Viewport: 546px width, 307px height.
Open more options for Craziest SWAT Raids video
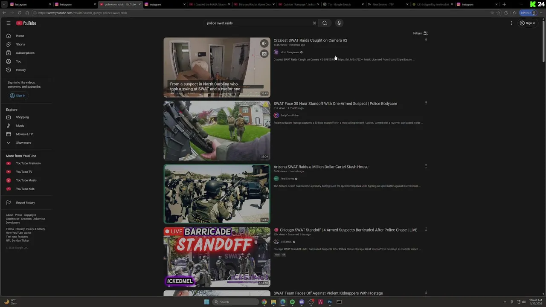(426, 40)
